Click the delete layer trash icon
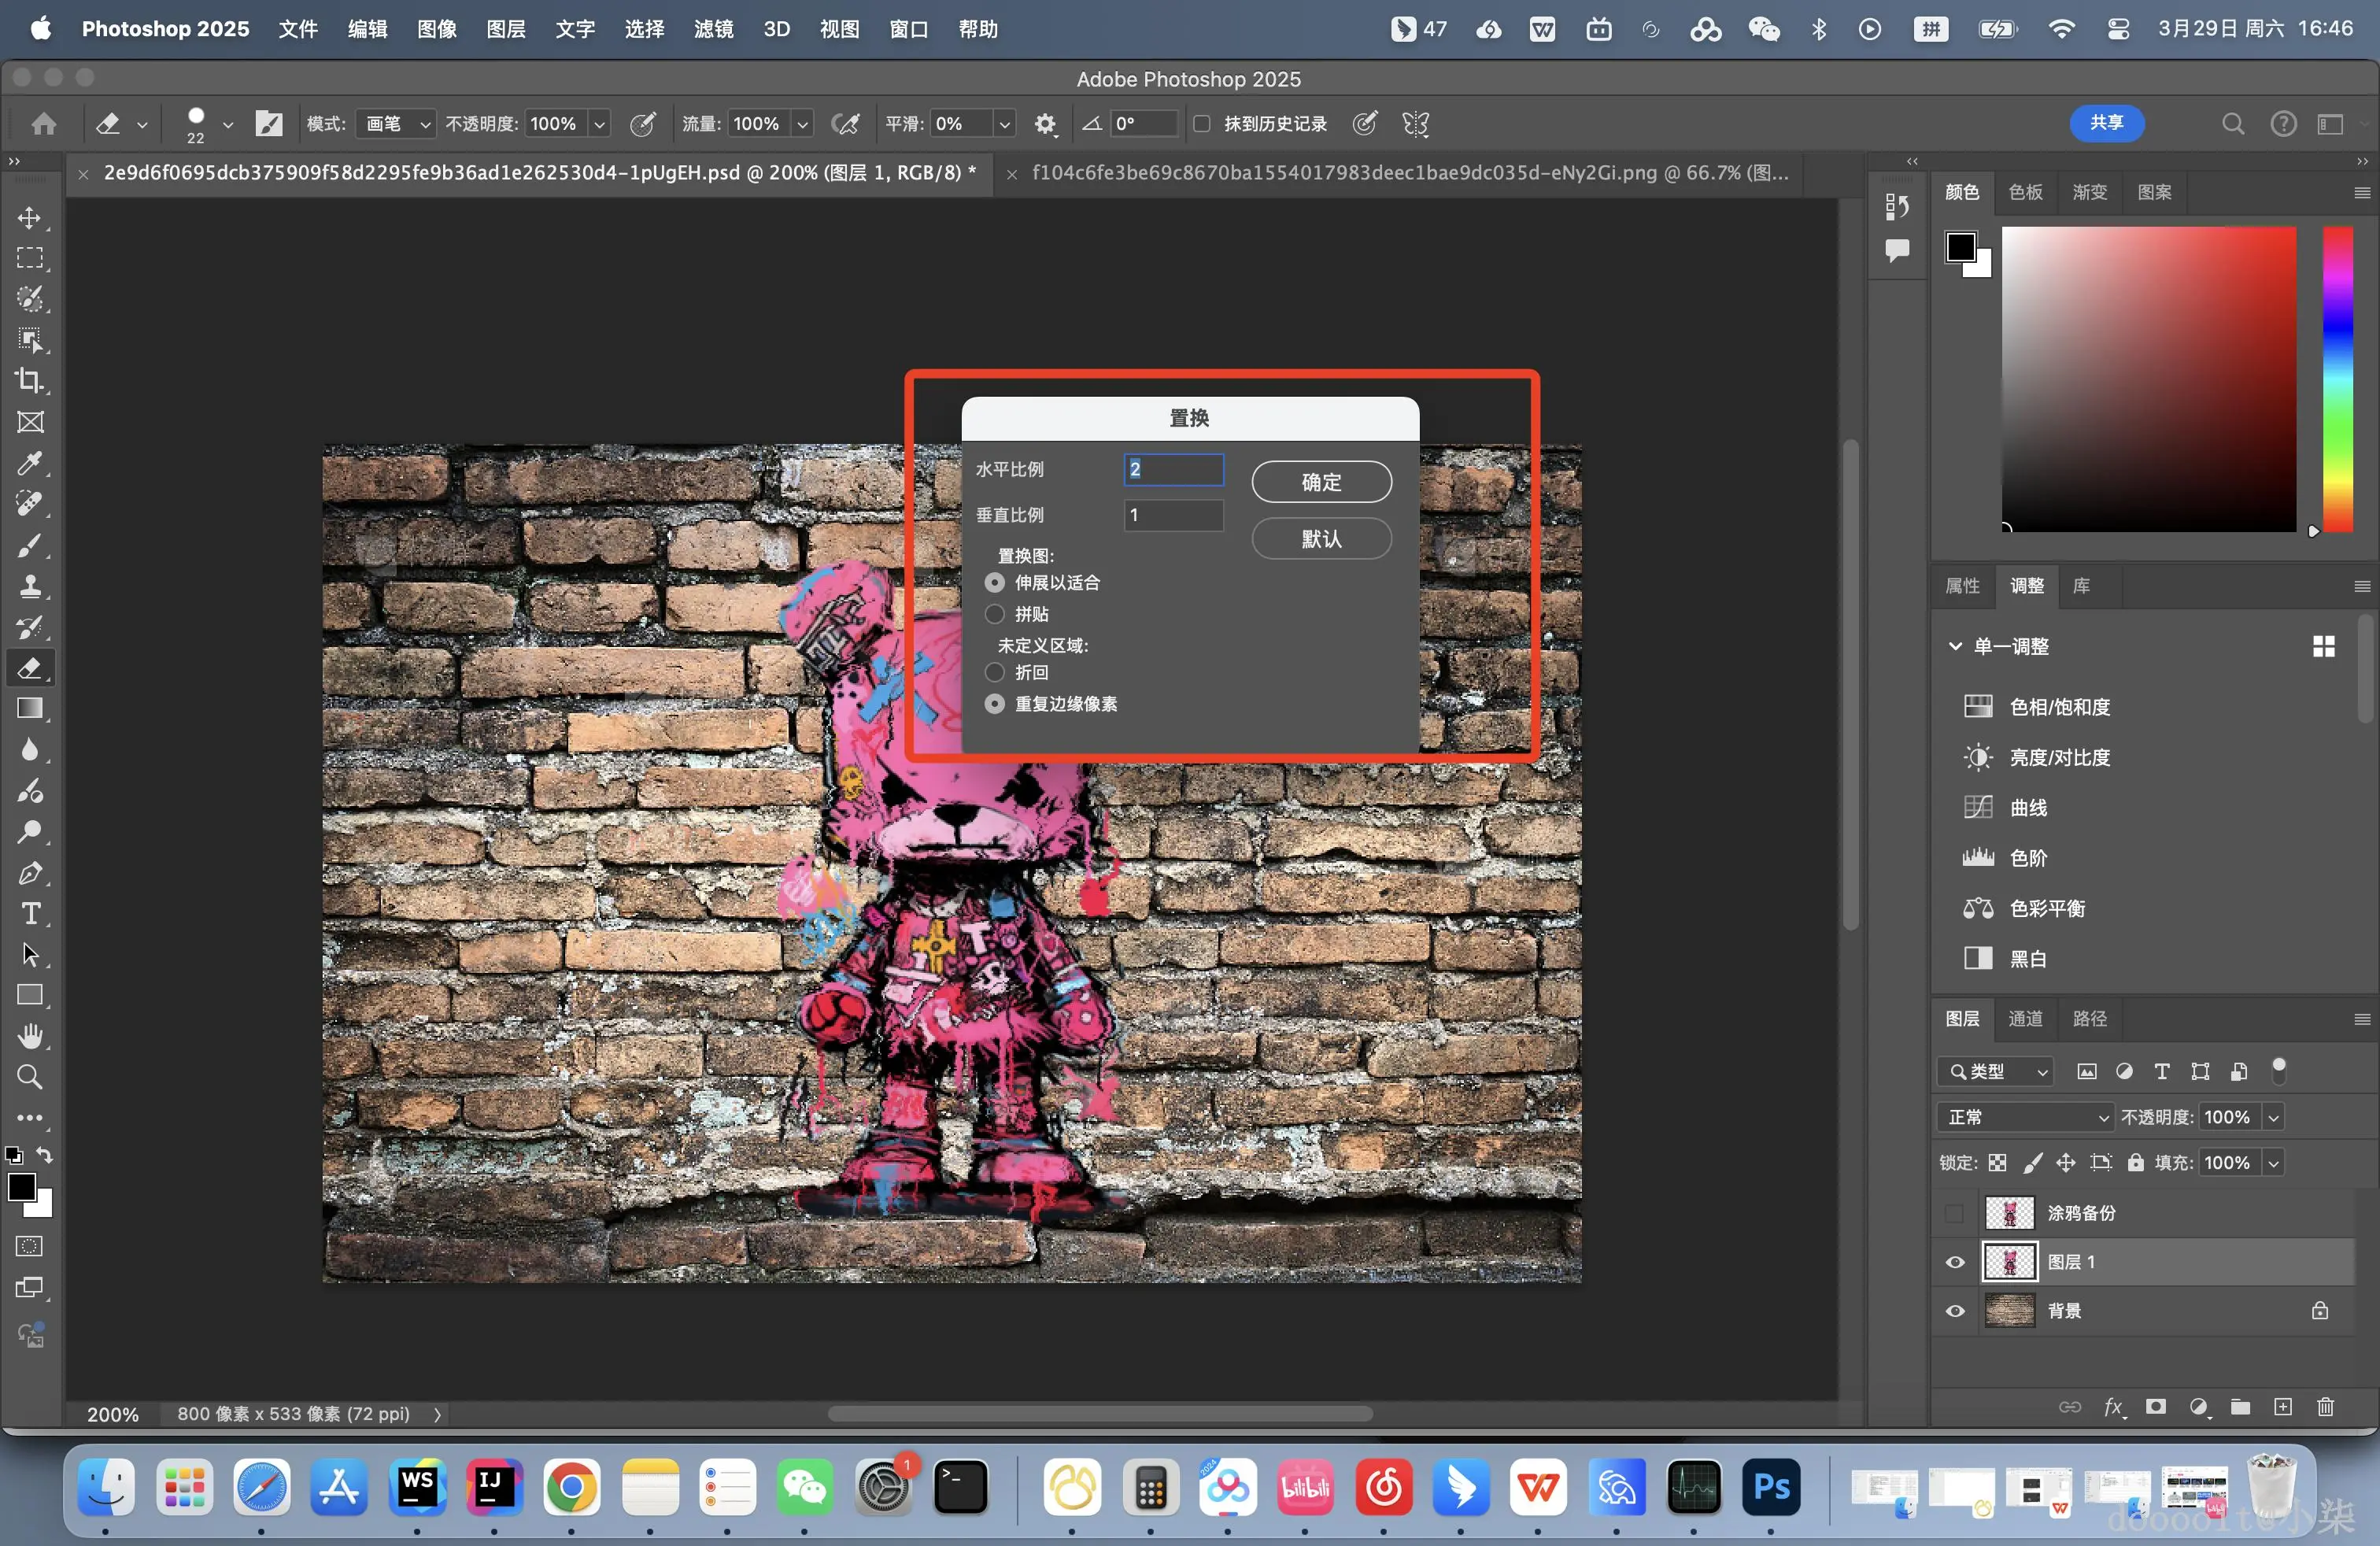Image resolution: width=2380 pixels, height=1546 pixels. [x=2325, y=1407]
